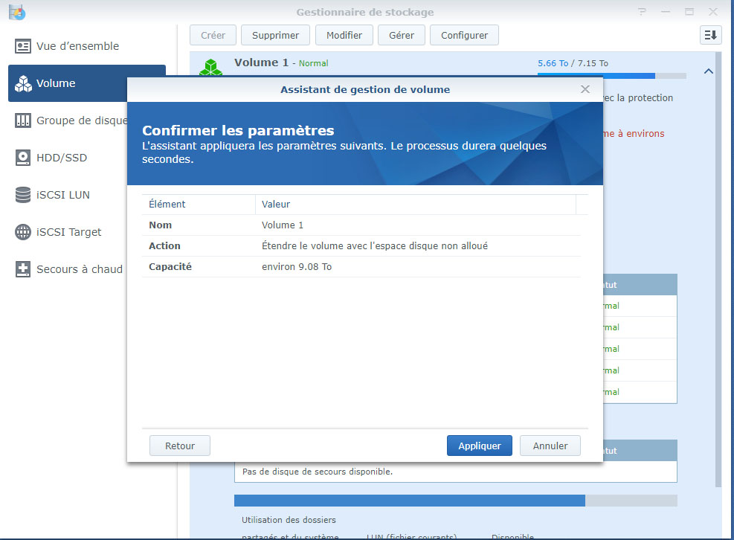Click the Modifier toolbar button
This screenshot has width=734, height=540.
click(x=344, y=35)
